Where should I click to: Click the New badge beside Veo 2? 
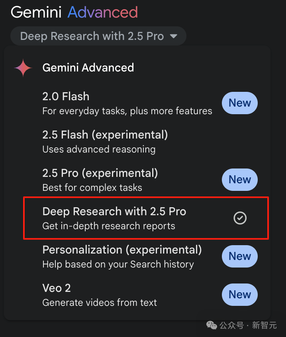coord(240,295)
